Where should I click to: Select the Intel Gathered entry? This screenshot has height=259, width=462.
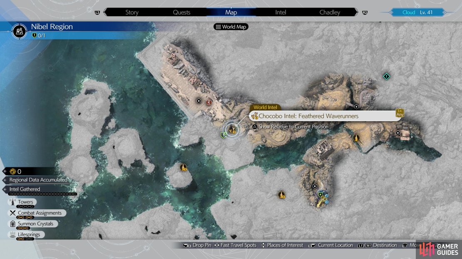25,189
